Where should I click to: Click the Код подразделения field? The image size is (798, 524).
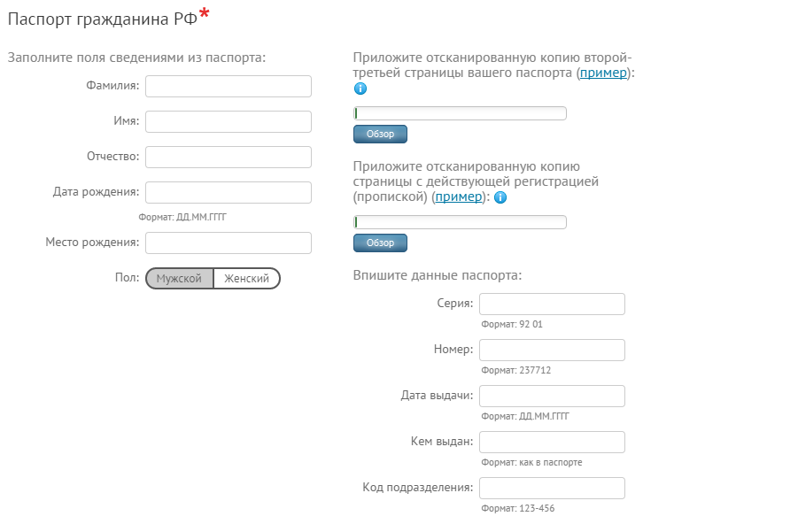click(x=552, y=488)
